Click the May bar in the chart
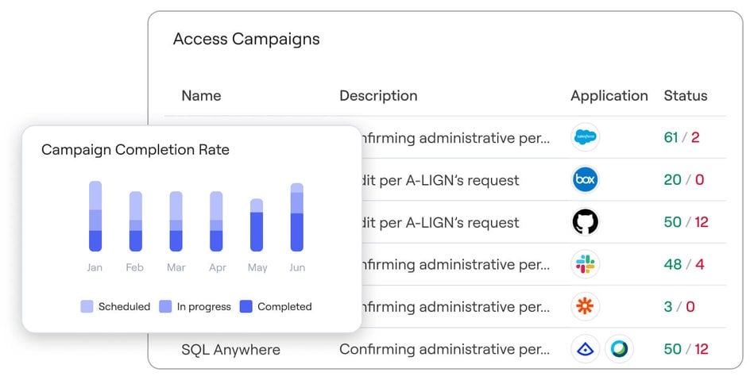Screen dimensions: 754x380 point(257,225)
